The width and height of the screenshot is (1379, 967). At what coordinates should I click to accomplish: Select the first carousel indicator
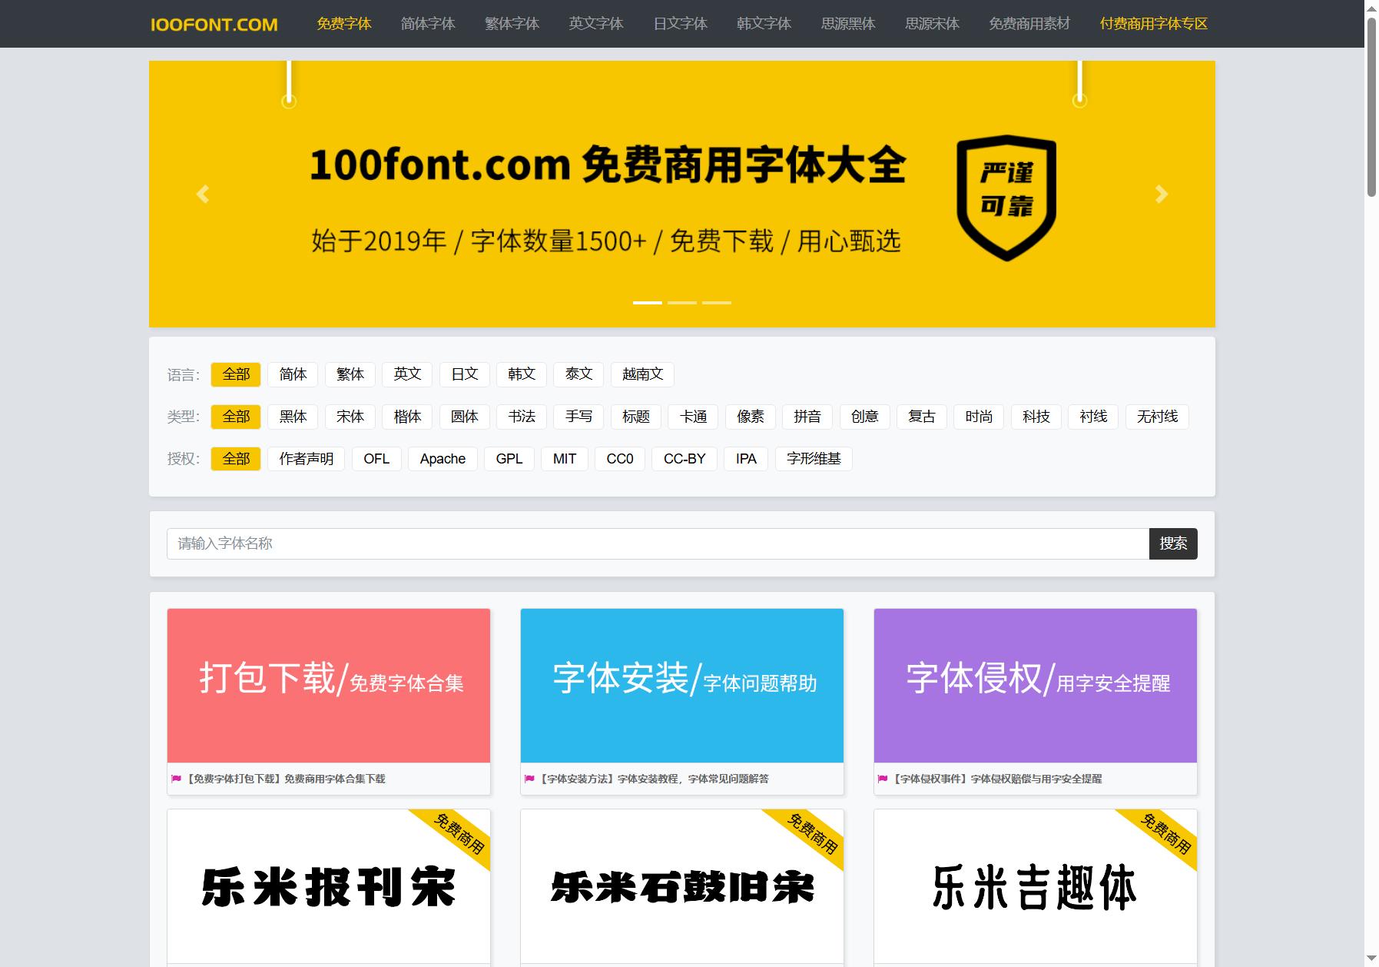tap(648, 303)
